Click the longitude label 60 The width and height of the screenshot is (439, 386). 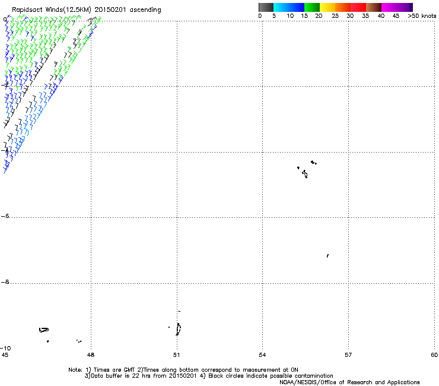434,355
